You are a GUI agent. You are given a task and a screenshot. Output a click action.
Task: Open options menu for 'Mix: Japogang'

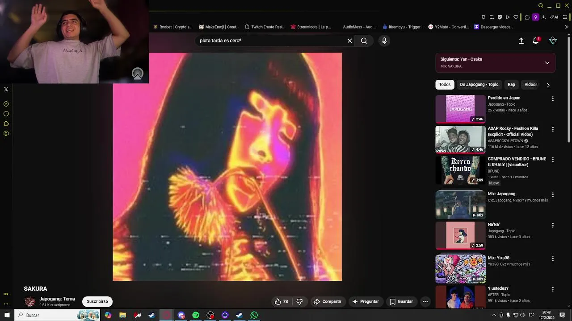553,195
